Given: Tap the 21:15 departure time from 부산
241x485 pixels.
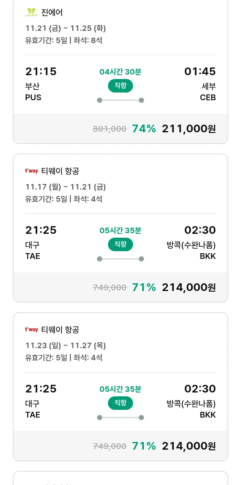Looking at the screenshot, I should [41, 71].
